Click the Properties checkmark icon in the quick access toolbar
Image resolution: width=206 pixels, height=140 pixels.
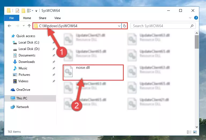point(17,11)
